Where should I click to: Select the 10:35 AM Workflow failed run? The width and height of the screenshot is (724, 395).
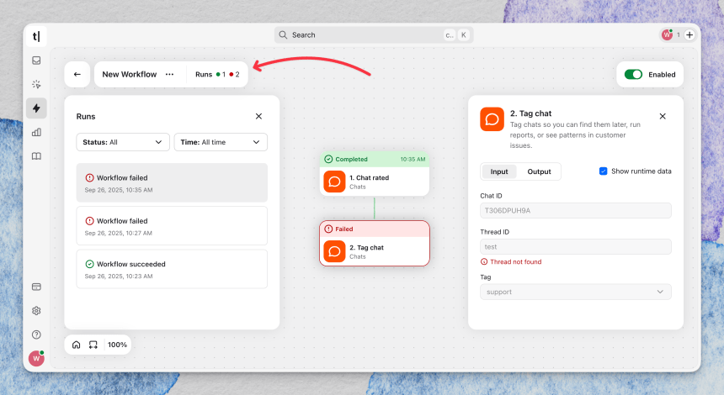click(x=172, y=182)
